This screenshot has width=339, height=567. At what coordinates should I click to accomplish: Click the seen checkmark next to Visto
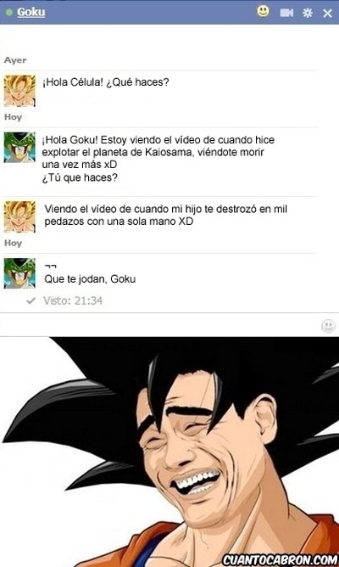[31, 300]
